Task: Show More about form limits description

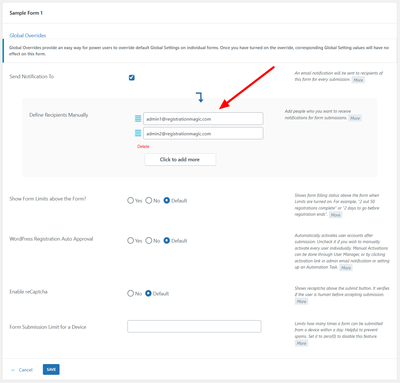Action: click(x=335, y=215)
